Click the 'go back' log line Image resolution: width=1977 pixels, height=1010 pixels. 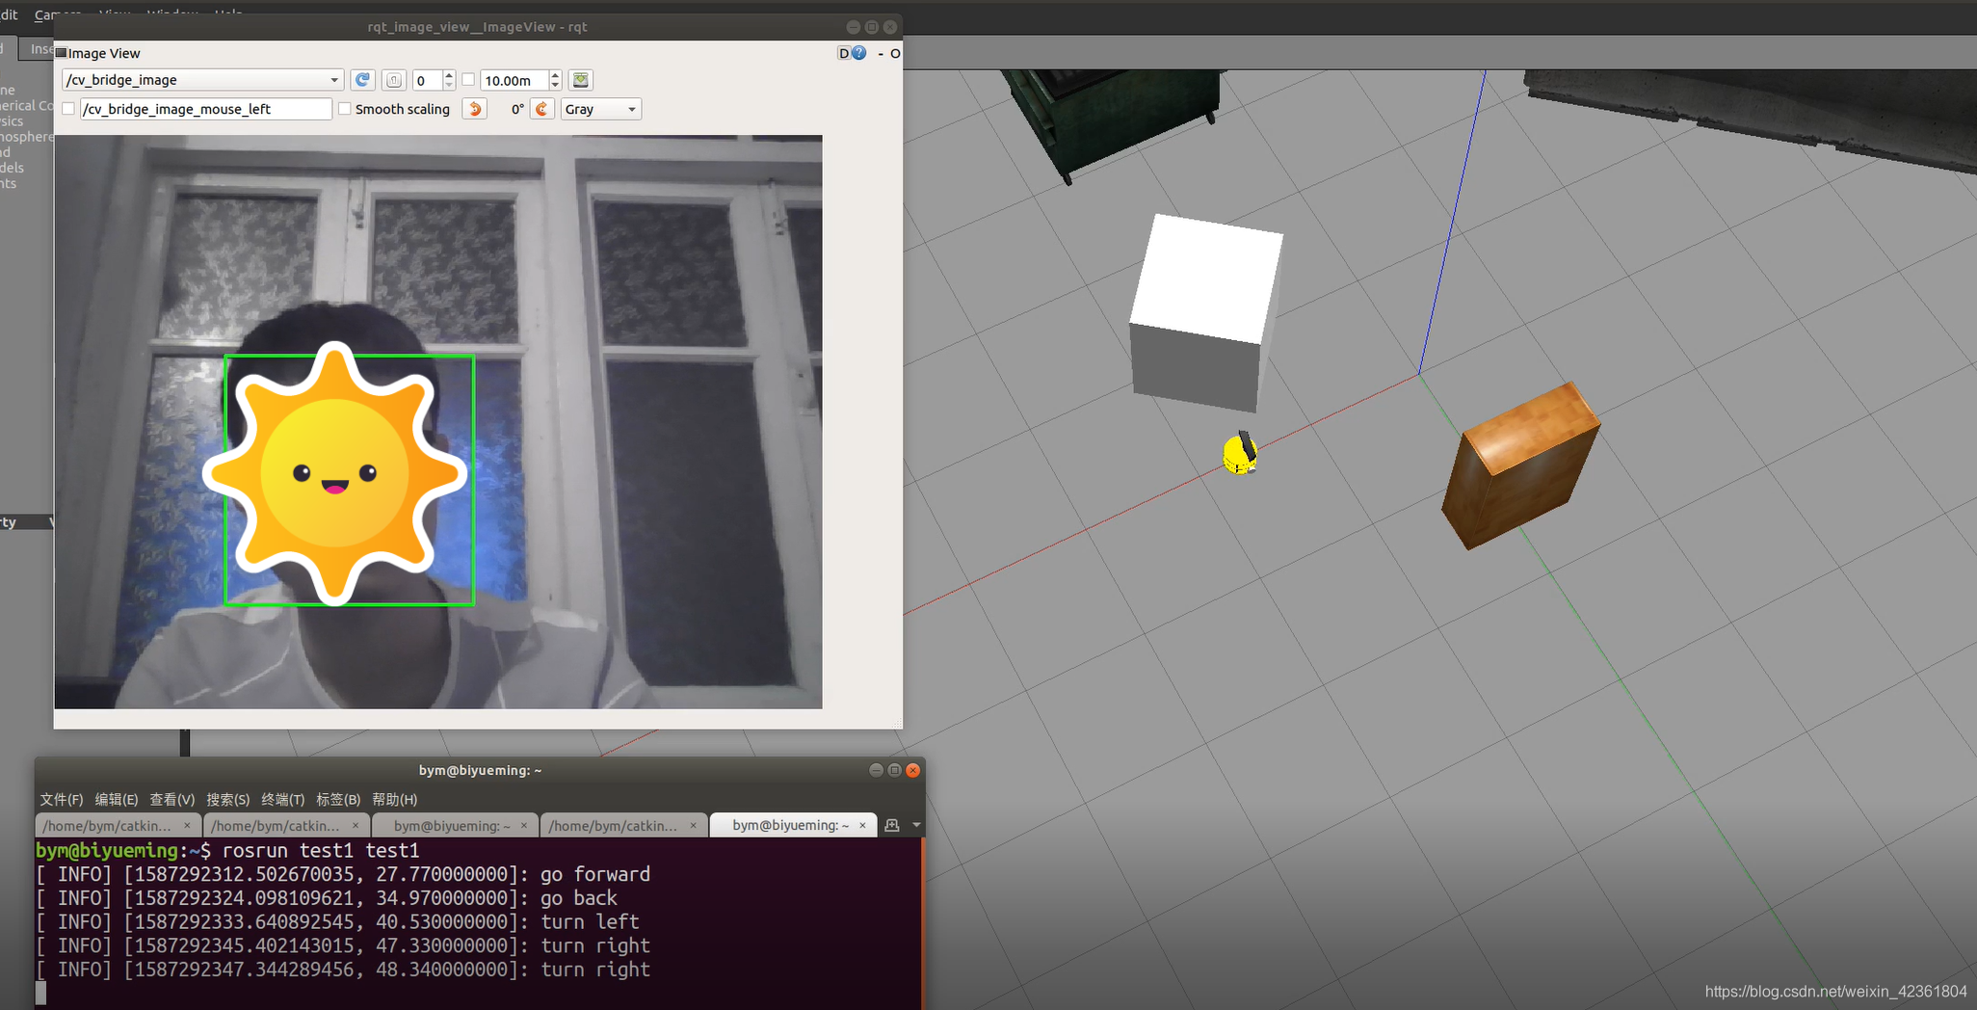327,898
